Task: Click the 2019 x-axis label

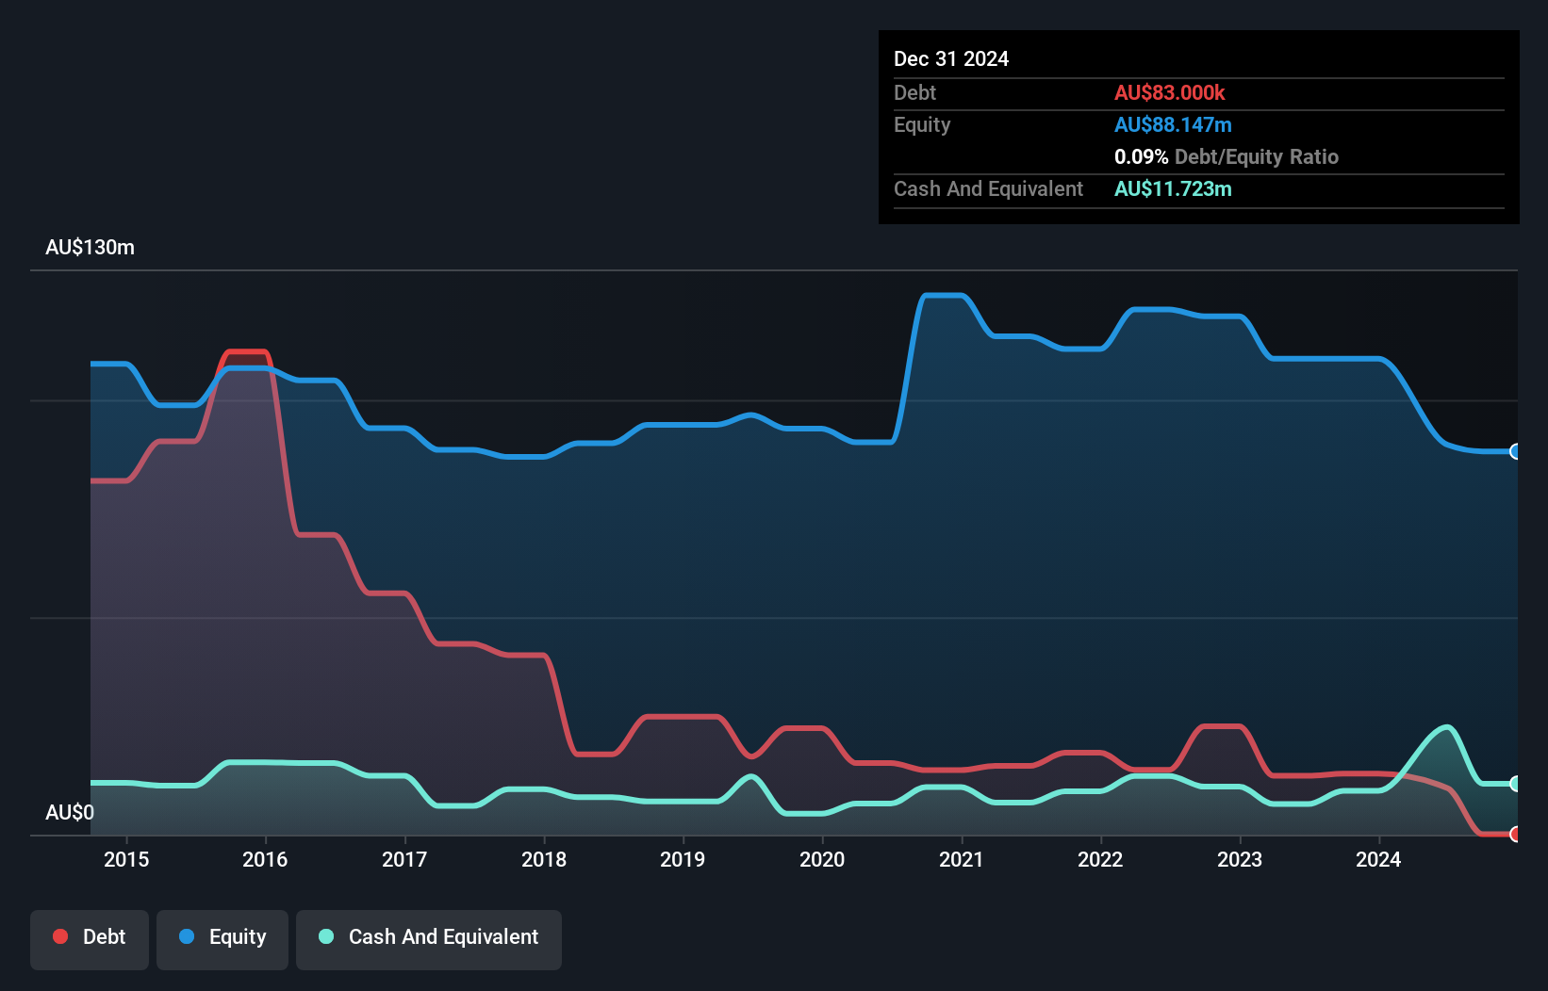Action: pyautogui.click(x=683, y=859)
